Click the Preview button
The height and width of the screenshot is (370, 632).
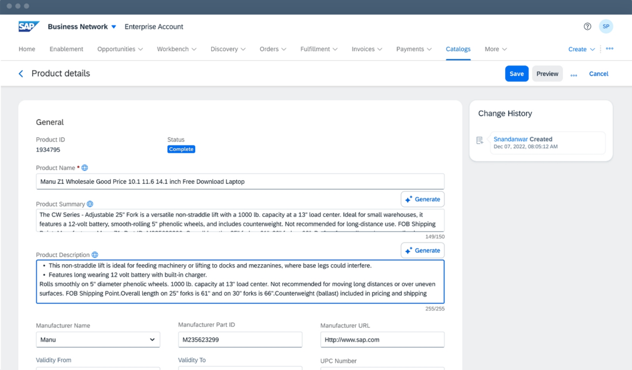click(x=547, y=74)
